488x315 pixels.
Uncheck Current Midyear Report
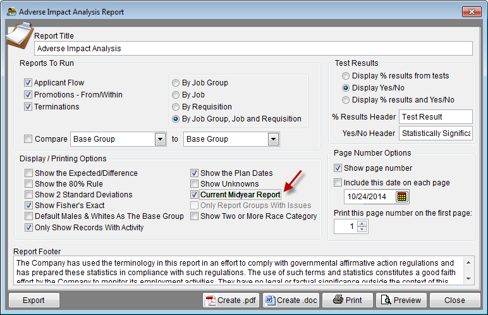point(194,194)
